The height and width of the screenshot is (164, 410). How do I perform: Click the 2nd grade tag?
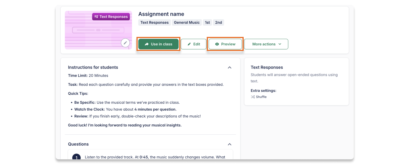point(218,23)
